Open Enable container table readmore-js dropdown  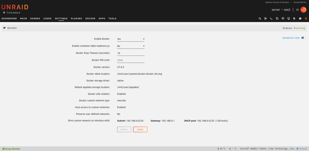pos(131,46)
